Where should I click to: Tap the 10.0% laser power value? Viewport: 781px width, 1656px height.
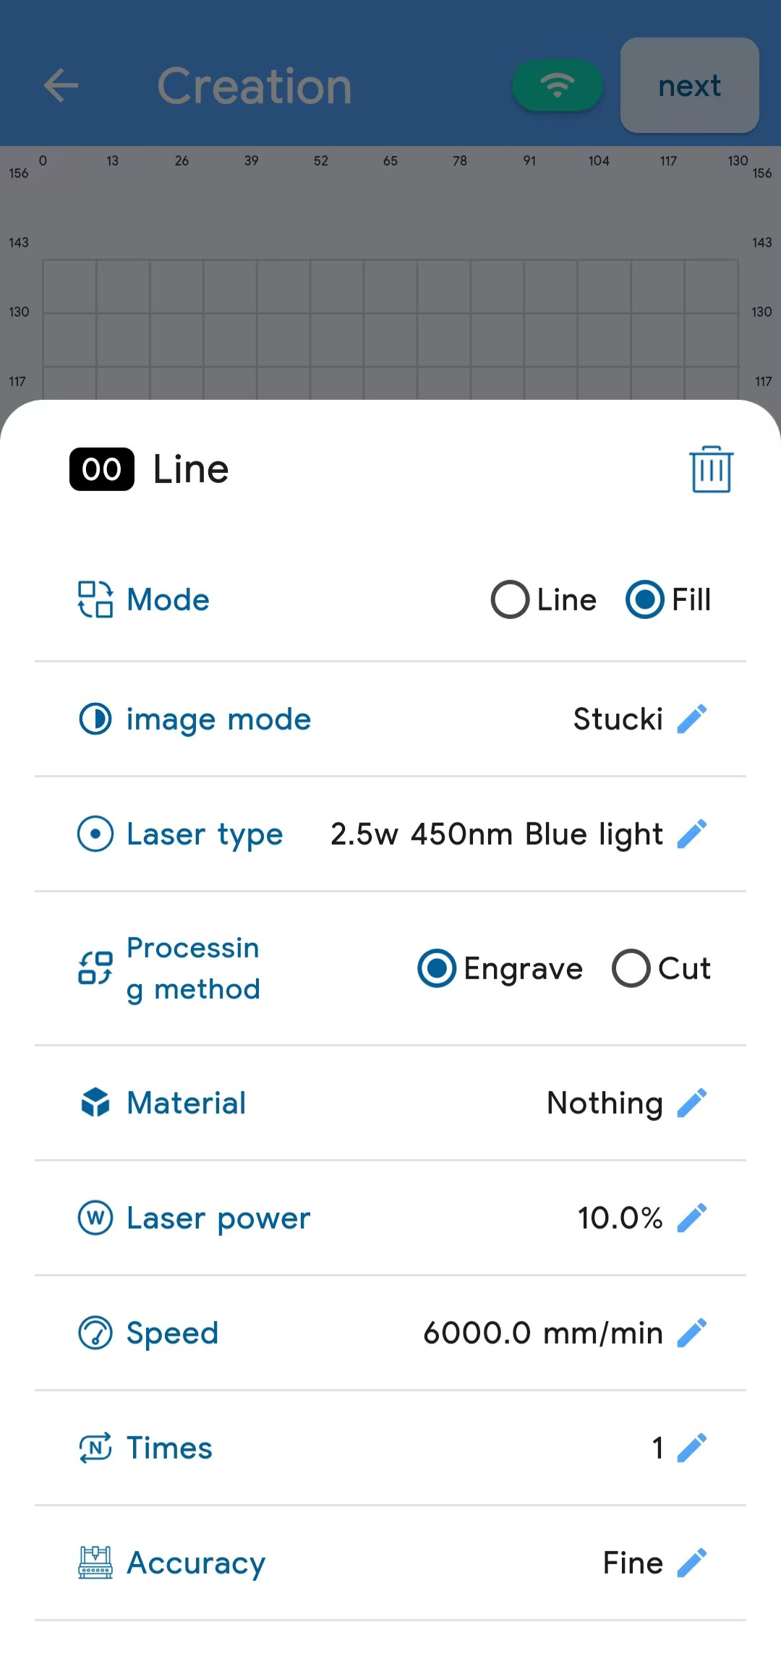tap(620, 1218)
